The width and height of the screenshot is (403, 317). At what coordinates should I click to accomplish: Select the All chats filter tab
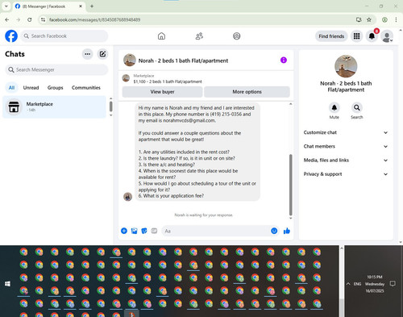pyautogui.click(x=11, y=88)
